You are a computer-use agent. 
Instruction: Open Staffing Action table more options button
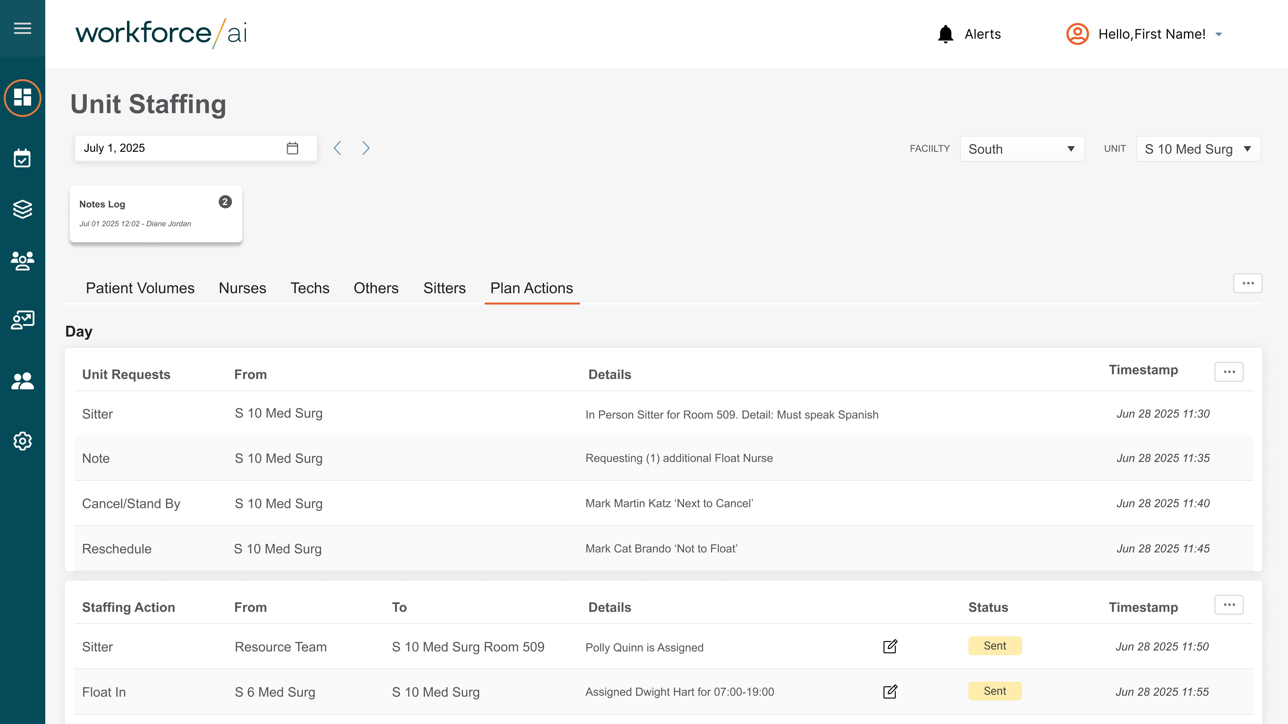(x=1229, y=605)
